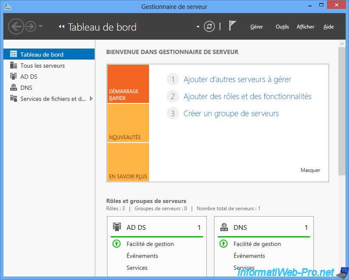This screenshot has height=280, width=349.
Task: Click the scroll up arrow of vertical scrollbar
Action: click(x=342, y=44)
